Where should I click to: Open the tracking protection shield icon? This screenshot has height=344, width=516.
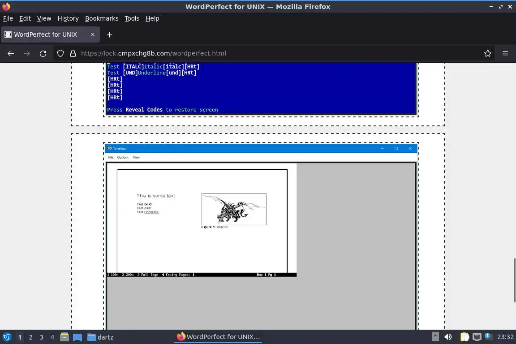coord(60,53)
